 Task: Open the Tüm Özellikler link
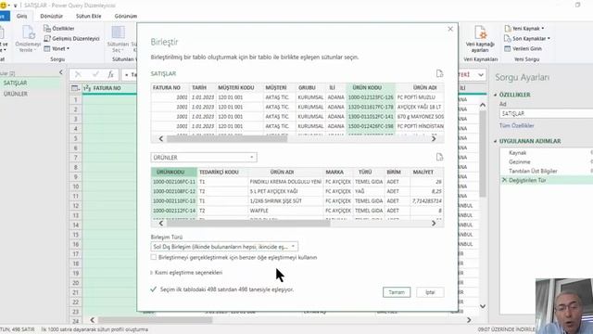tap(517, 125)
